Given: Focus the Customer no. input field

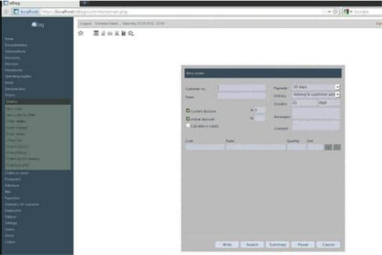Looking at the screenshot, I should (241, 88).
